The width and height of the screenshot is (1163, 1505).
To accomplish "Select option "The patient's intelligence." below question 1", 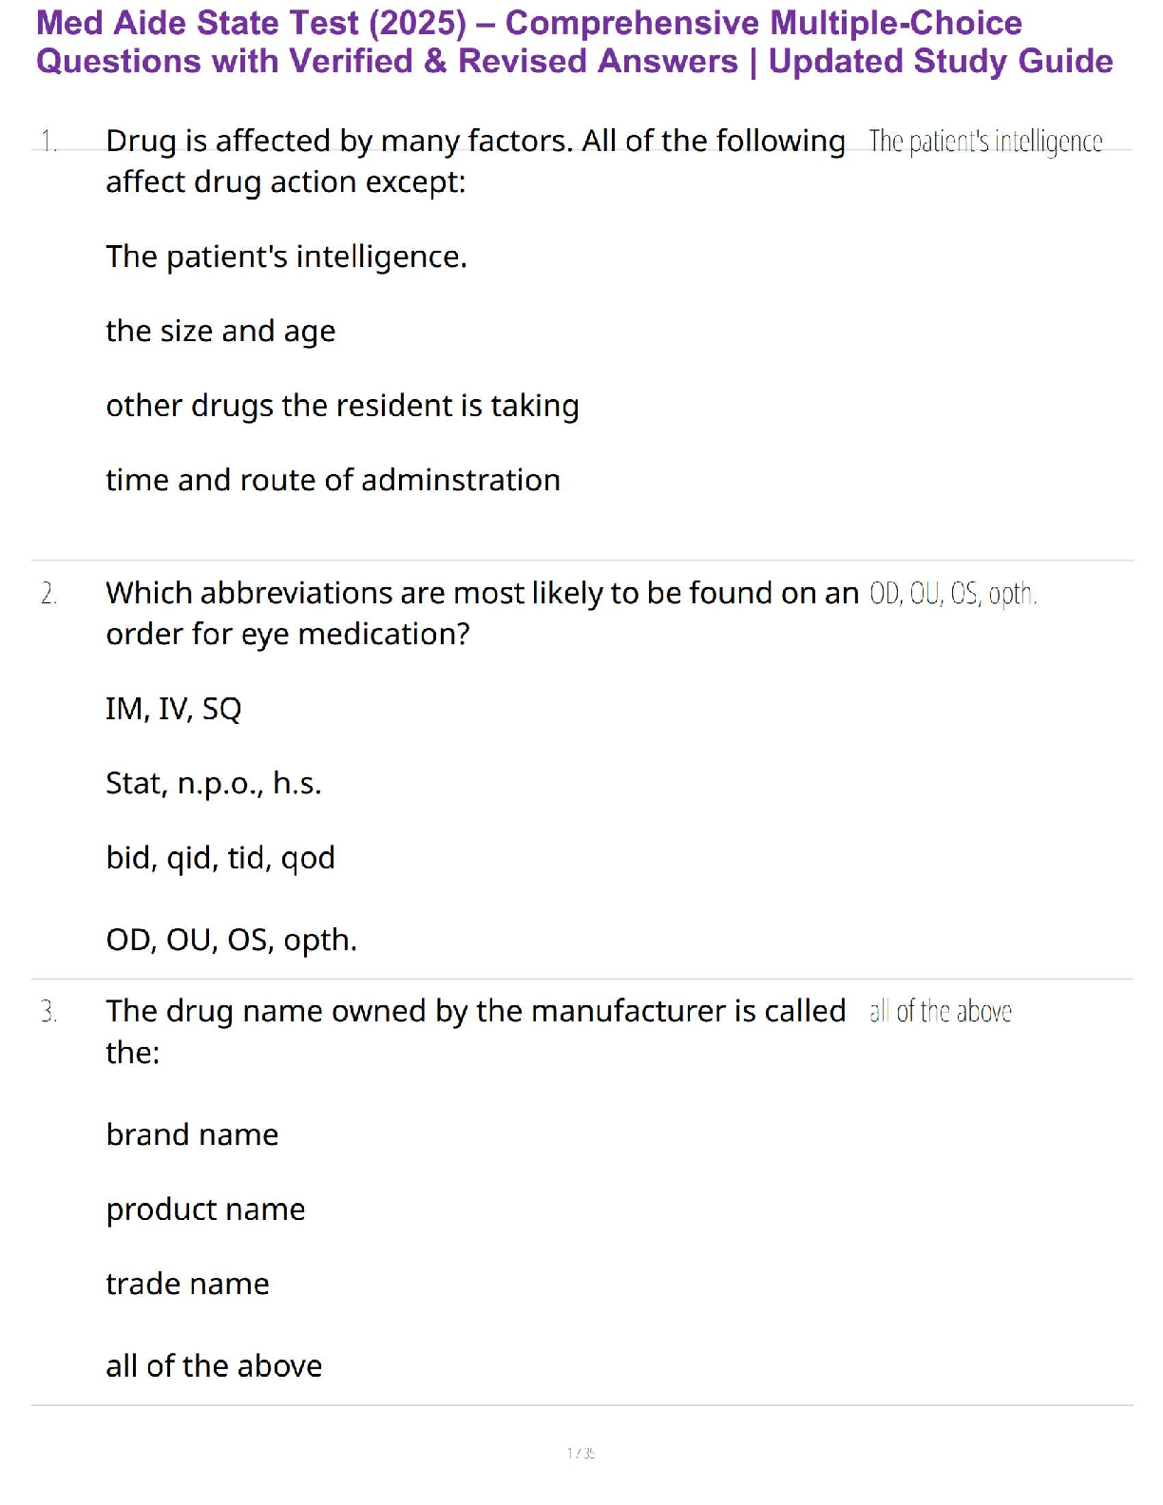I will point(286,257).
